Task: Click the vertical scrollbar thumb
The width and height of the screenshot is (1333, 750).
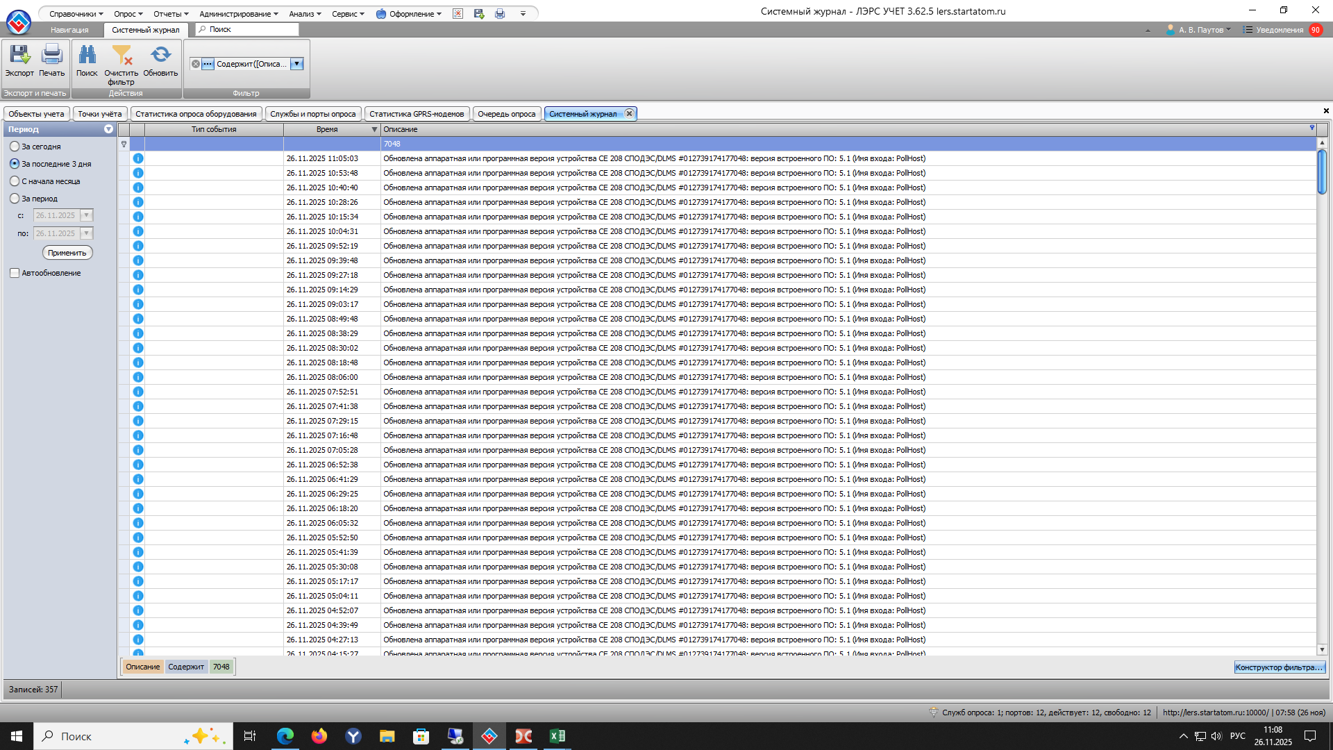Action: pos(1322,172)
